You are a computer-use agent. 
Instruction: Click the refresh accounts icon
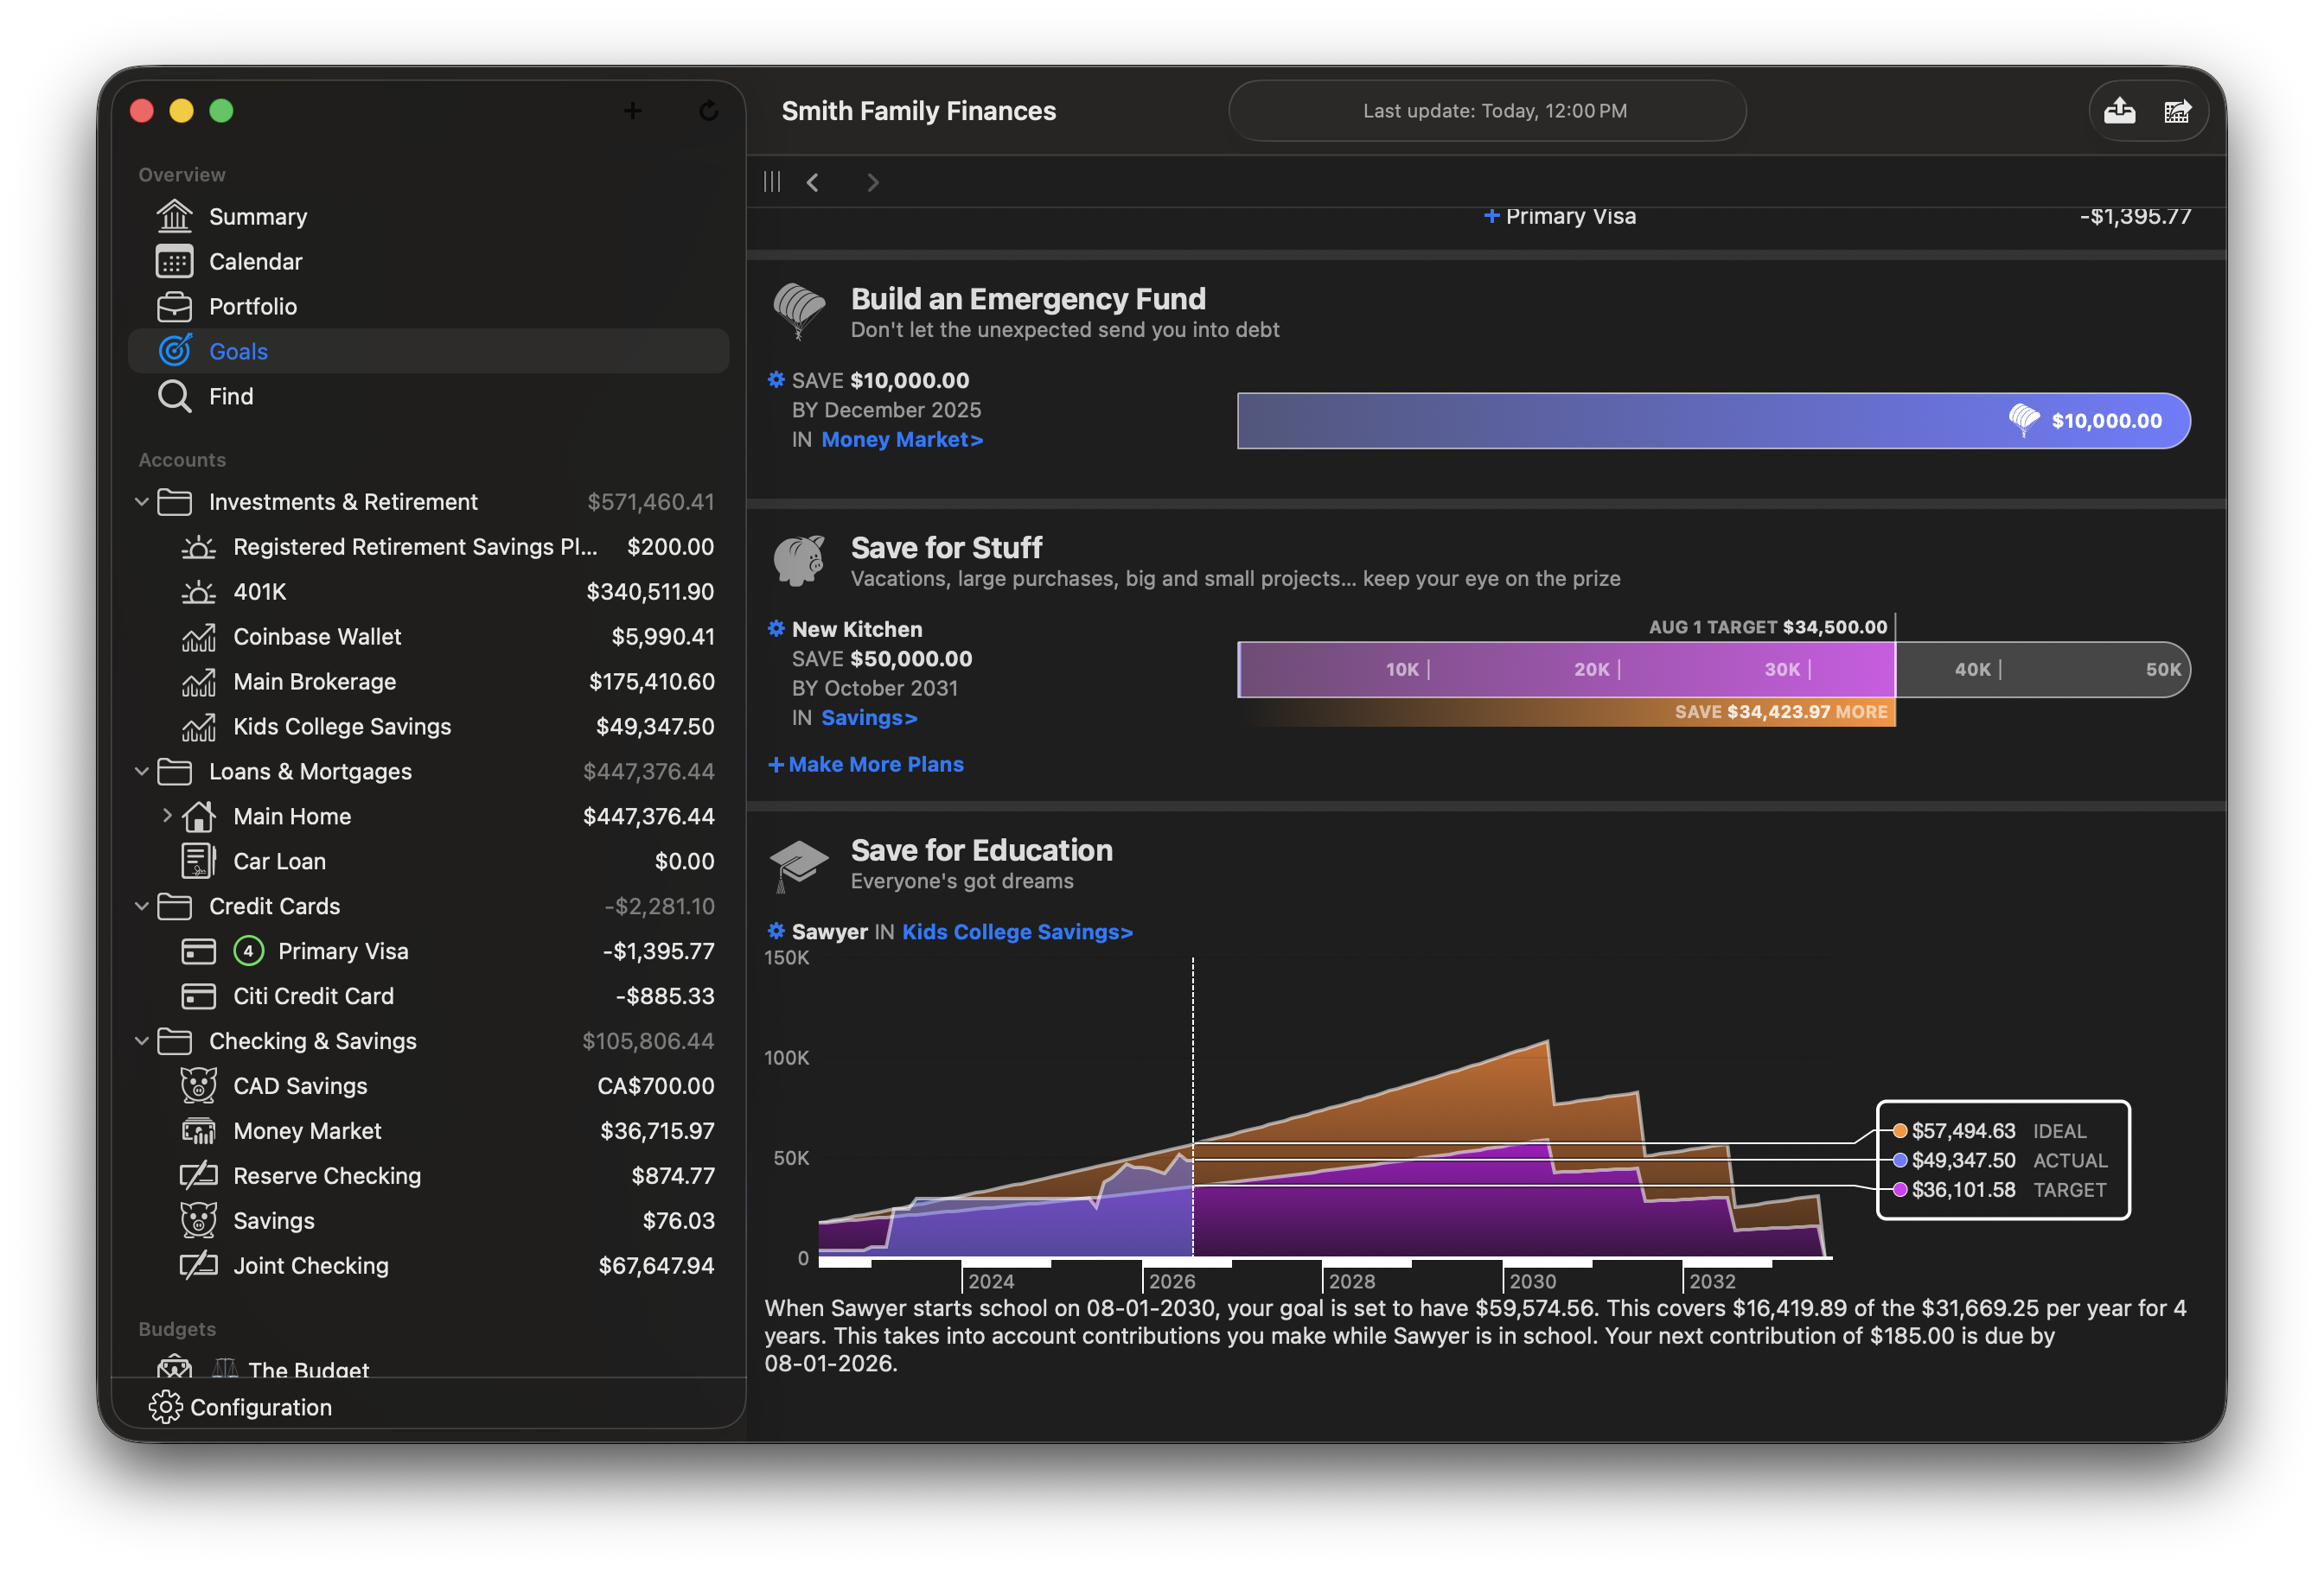[x=708, y=111]
